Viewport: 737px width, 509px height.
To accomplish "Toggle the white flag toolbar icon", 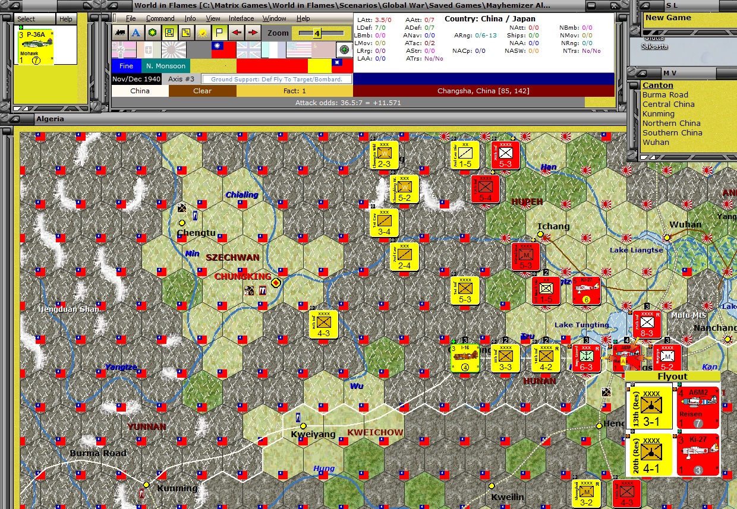I will tap(219, 33).
